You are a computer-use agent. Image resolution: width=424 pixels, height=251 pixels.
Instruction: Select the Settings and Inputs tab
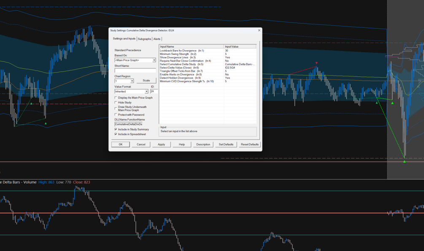click(124, 39)
